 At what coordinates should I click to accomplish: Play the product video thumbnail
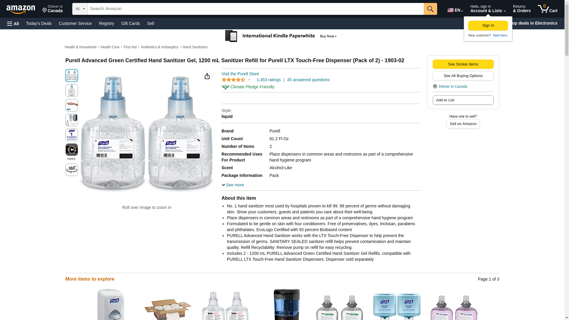[x=71, y=150]
